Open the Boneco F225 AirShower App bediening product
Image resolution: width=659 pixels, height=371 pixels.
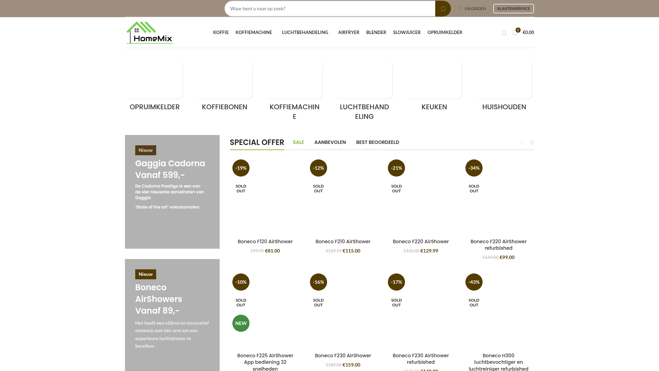[x=265, y=362]
